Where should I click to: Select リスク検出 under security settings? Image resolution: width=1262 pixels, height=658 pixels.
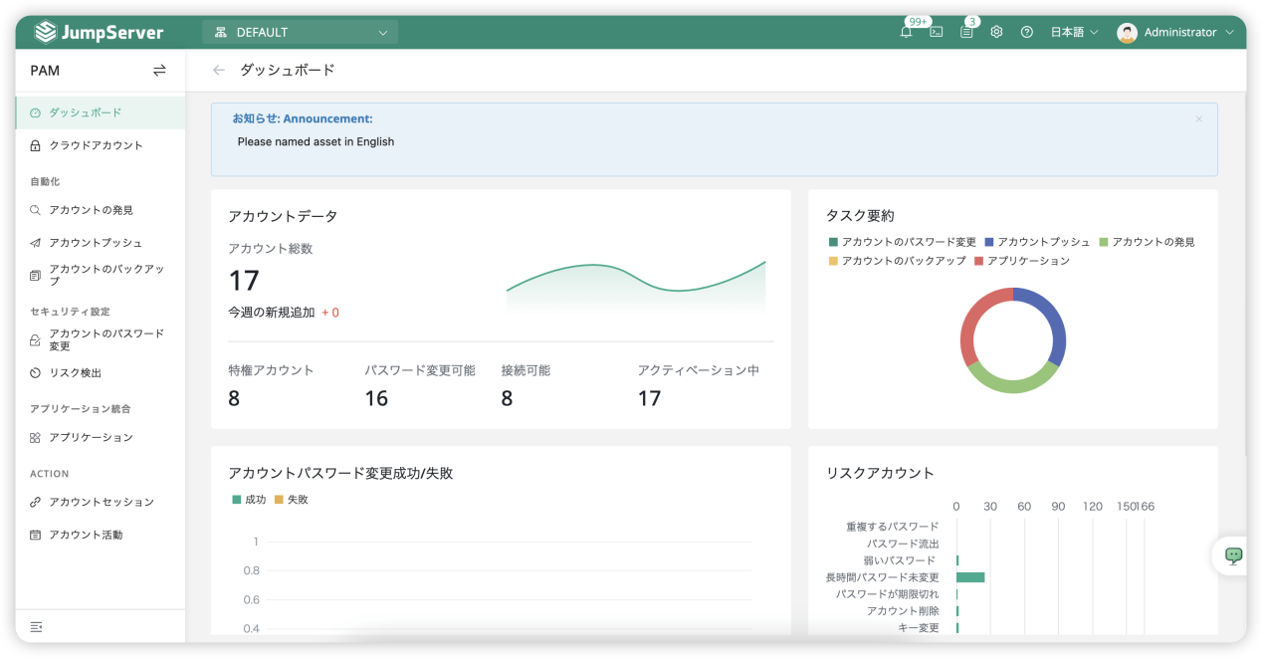(x=88, y=372)
